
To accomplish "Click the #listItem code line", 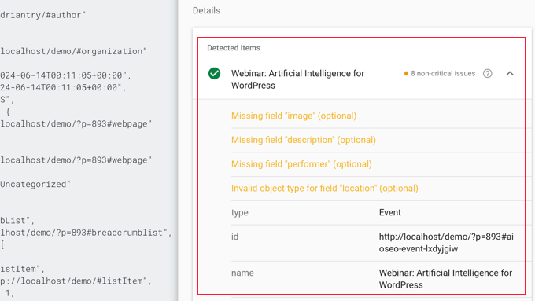I will (x=76, y=281).
